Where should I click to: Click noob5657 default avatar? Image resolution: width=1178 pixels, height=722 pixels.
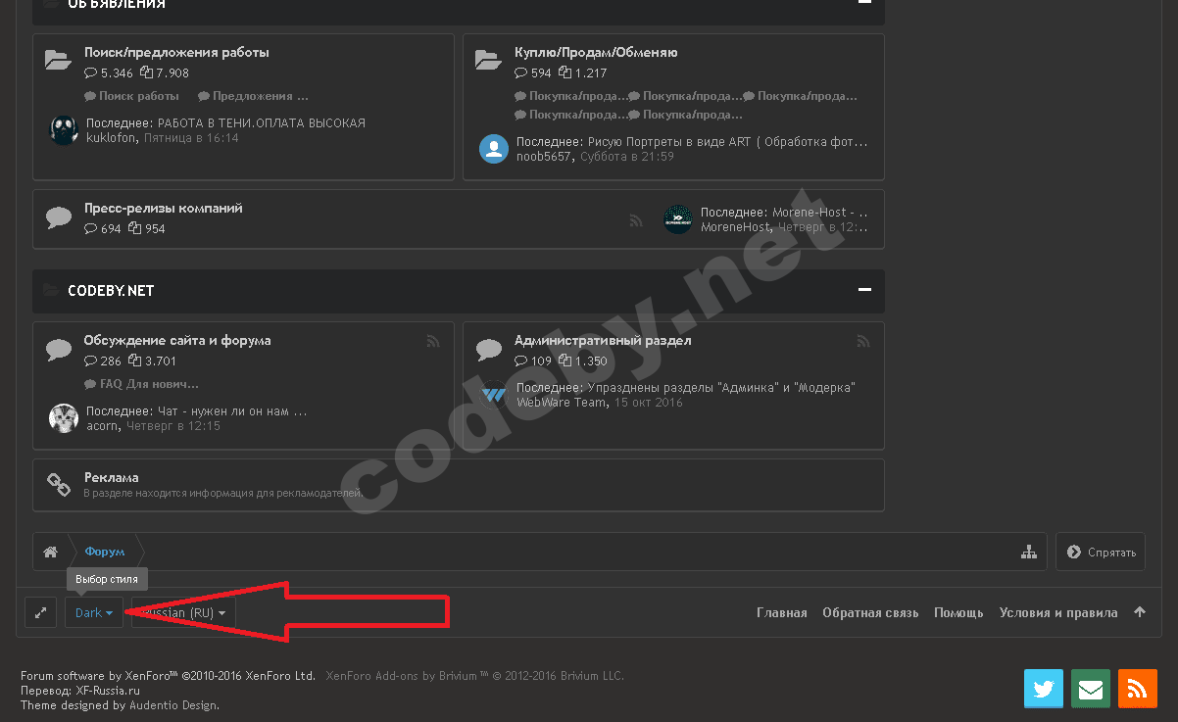click(494, 149)
